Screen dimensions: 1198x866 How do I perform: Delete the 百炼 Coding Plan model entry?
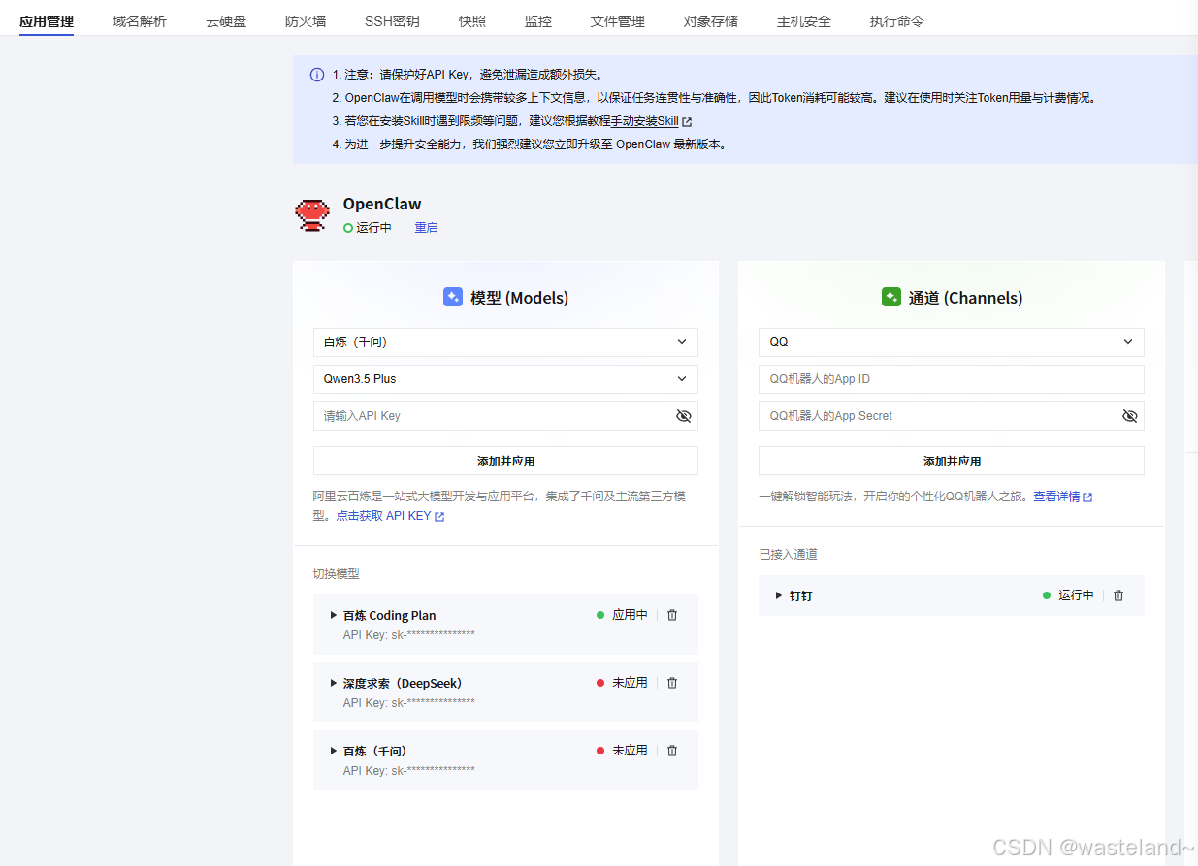coord(672,615)
